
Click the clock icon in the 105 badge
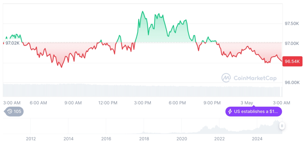[10, 111]
